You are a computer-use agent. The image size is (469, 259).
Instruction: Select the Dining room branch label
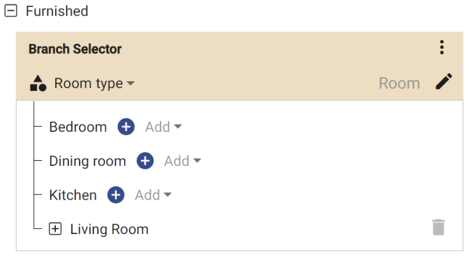[88, 161]
